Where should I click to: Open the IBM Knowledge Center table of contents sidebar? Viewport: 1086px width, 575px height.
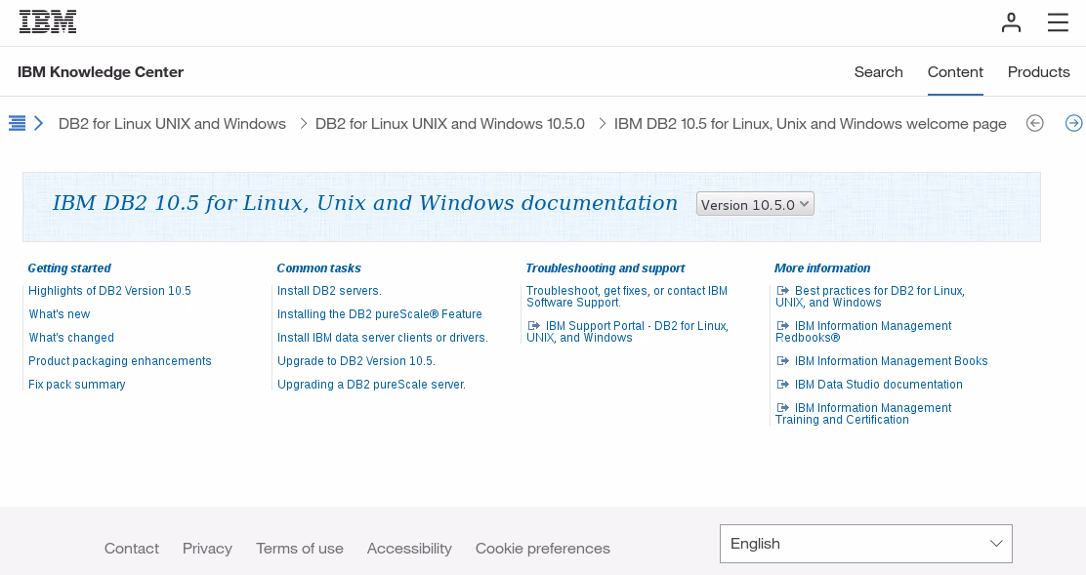point(15,123)
